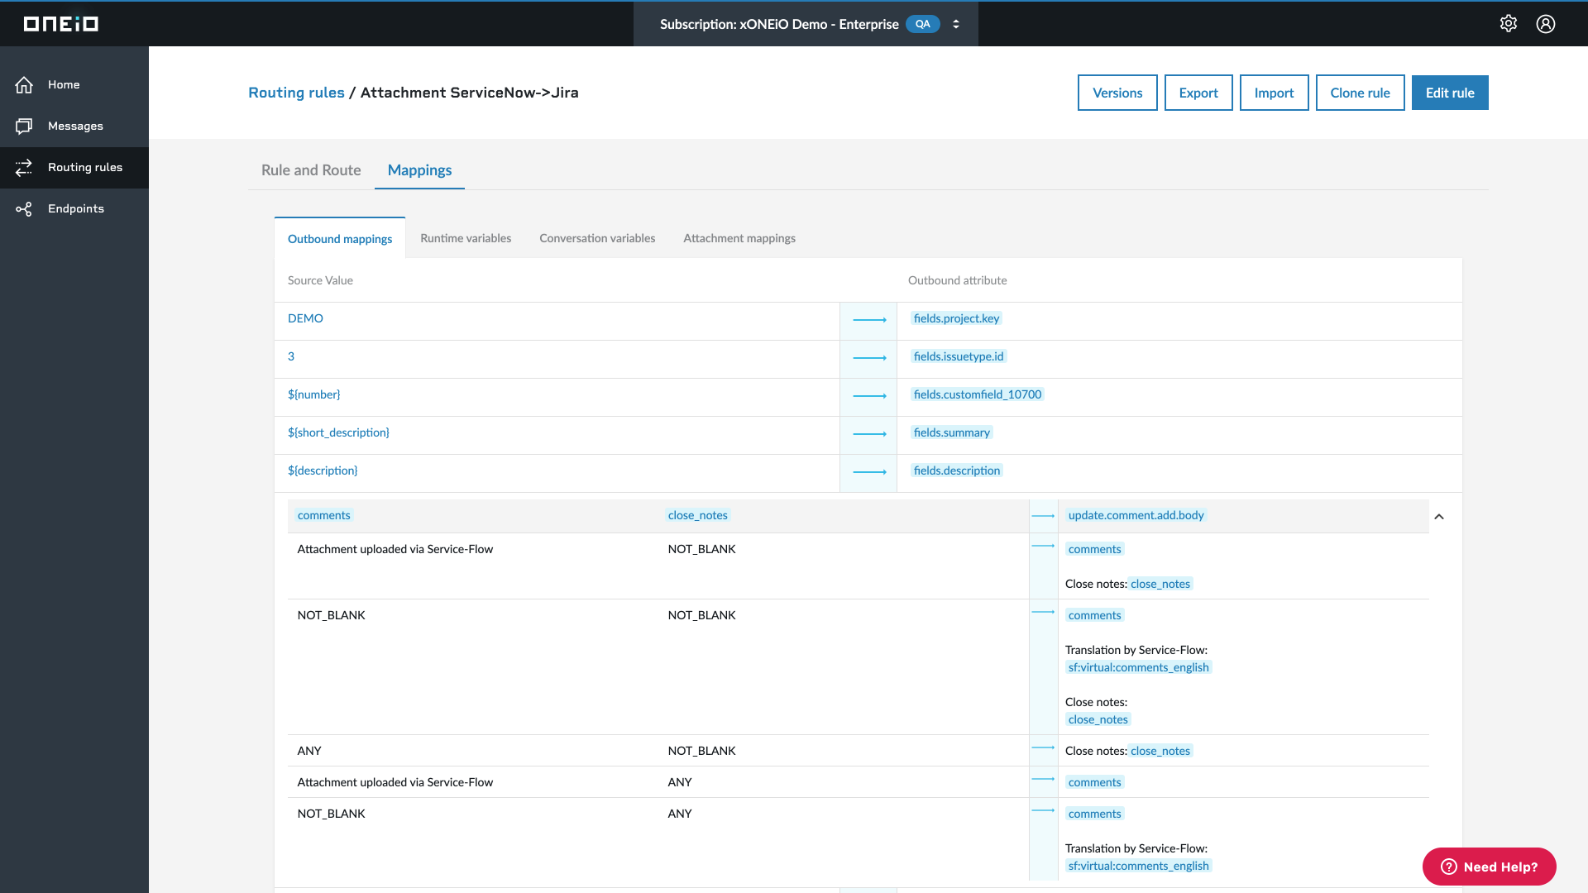
Task: Click the fields.description attribute
Action: (x=957, y=470)
